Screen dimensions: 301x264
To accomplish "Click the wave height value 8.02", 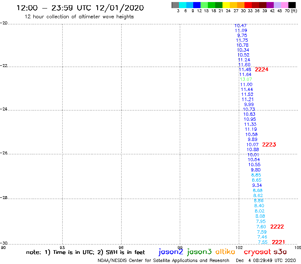I will [260, 211].
